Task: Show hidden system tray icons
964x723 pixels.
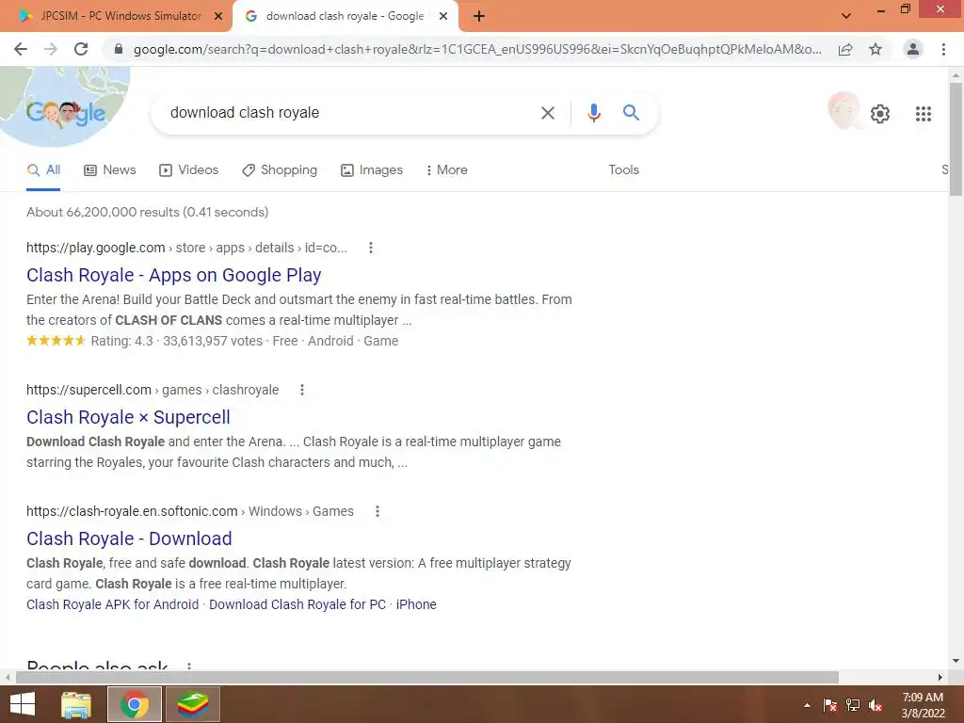Action: 807,705
